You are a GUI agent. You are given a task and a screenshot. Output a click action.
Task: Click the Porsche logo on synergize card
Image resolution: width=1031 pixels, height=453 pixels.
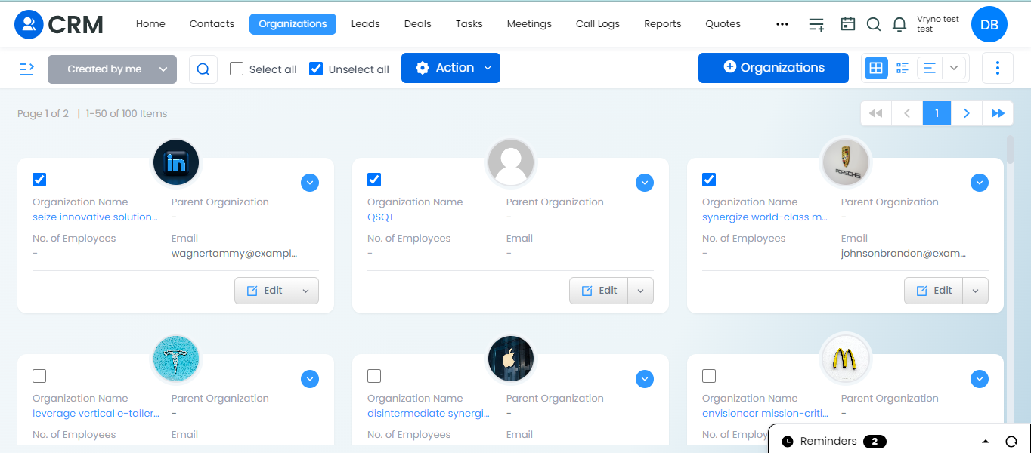coord(846,162)
